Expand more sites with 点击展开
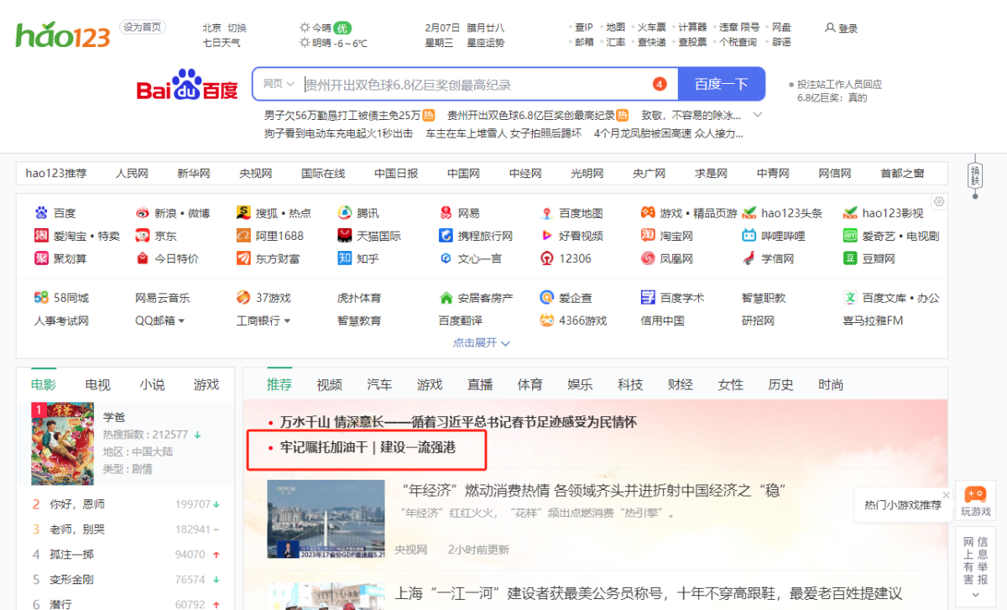 point(482,342)
